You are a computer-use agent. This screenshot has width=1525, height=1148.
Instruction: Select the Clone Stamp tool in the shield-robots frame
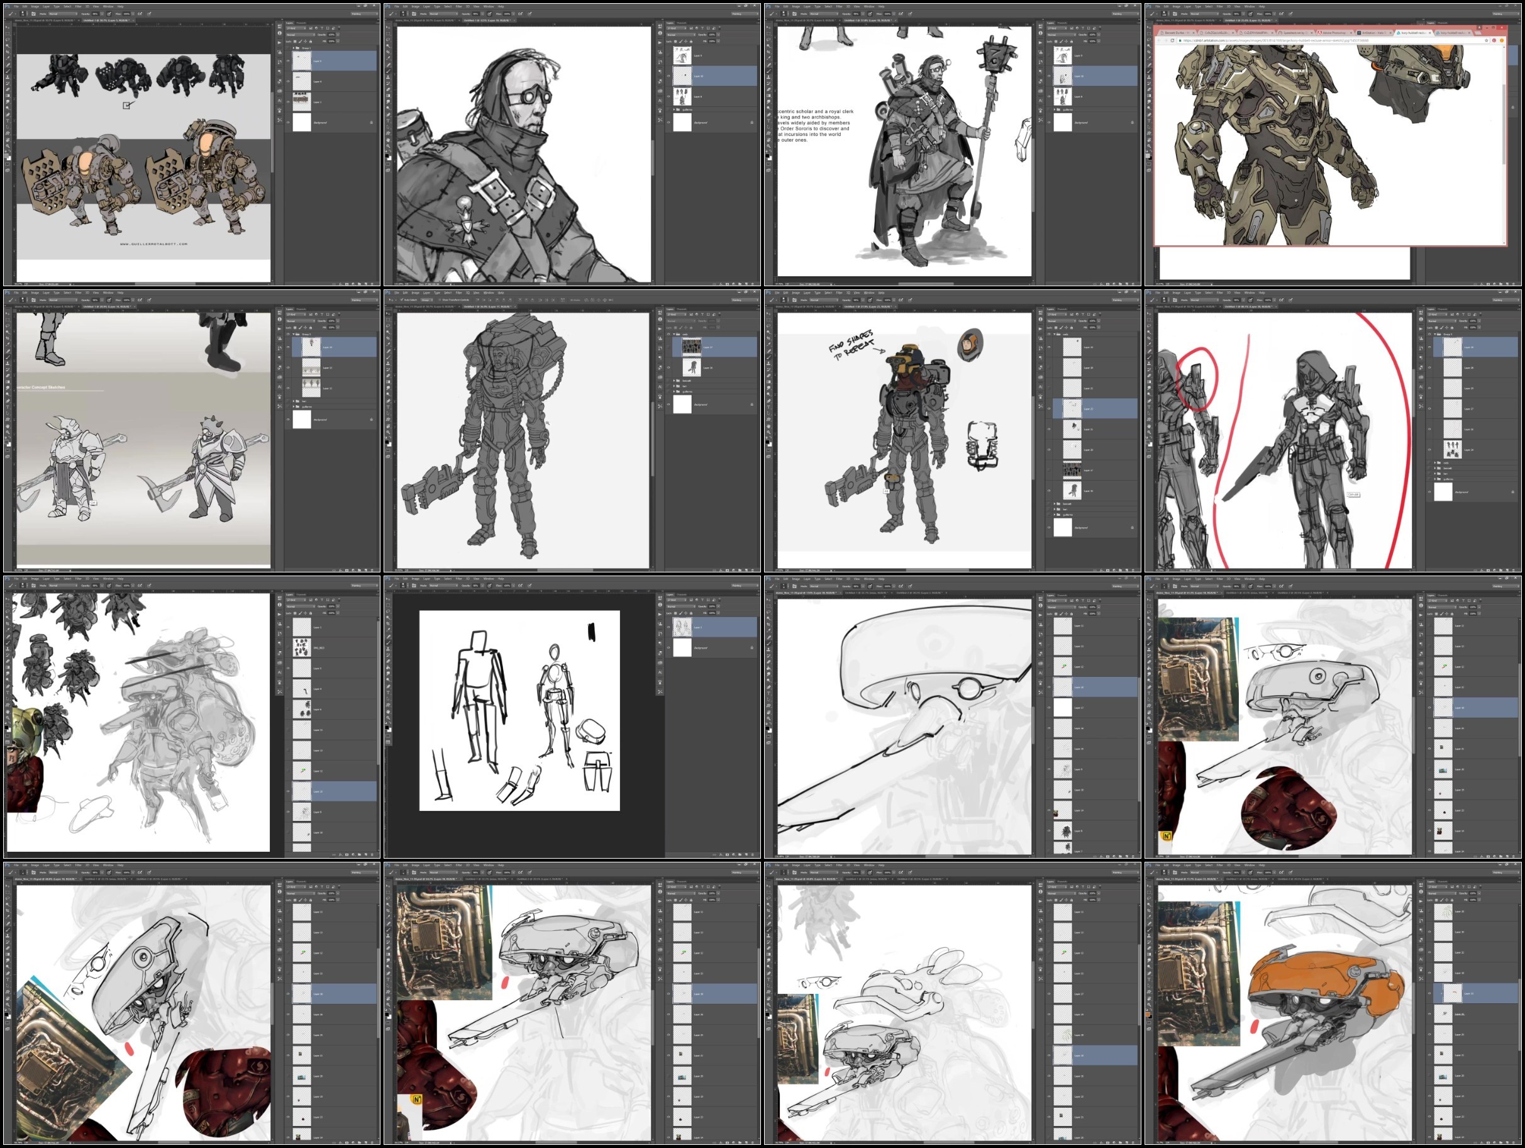click(x=8, y=77)
